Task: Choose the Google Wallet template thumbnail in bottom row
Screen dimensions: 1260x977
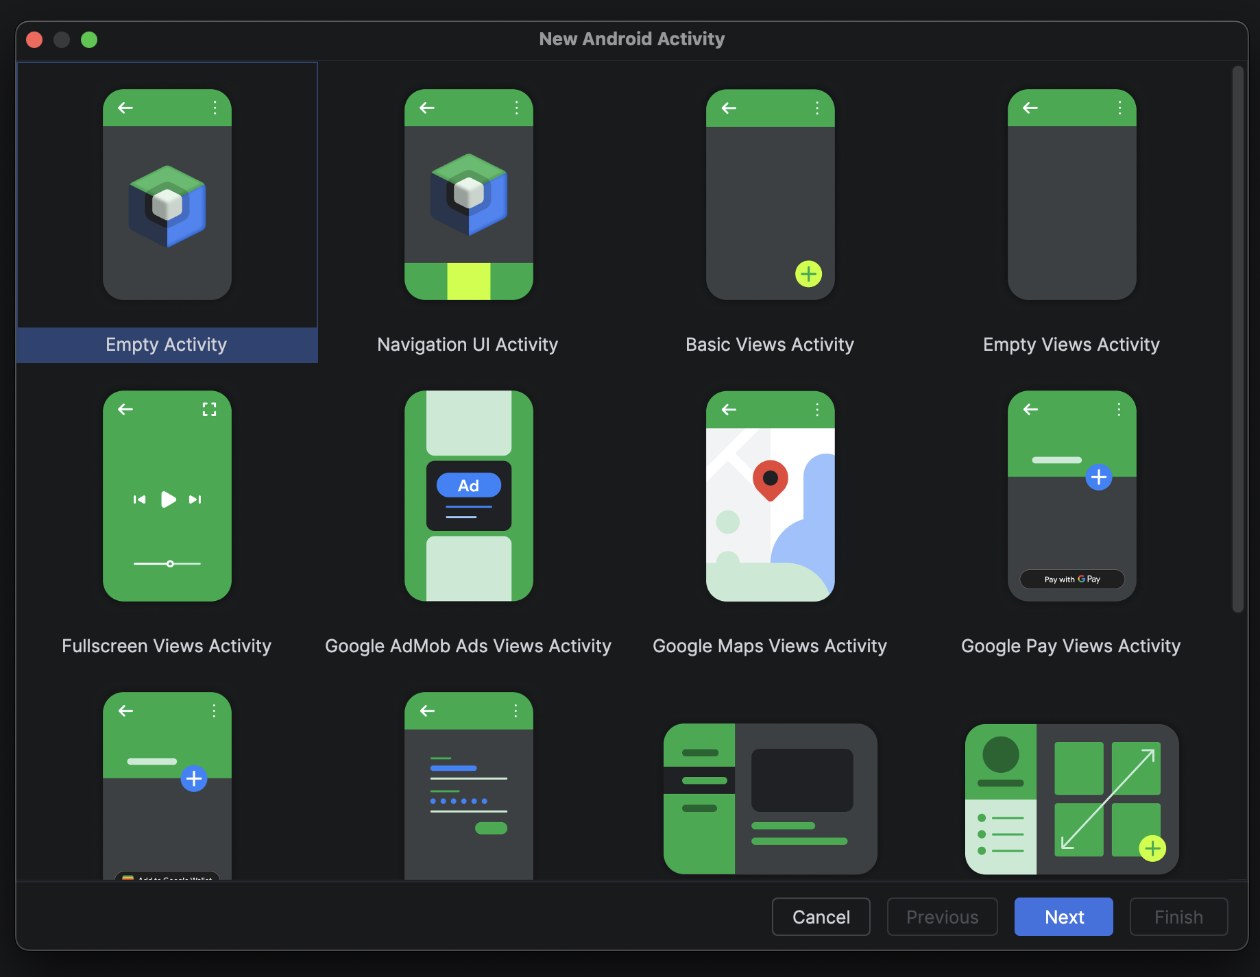Action: tap(167, 786)
